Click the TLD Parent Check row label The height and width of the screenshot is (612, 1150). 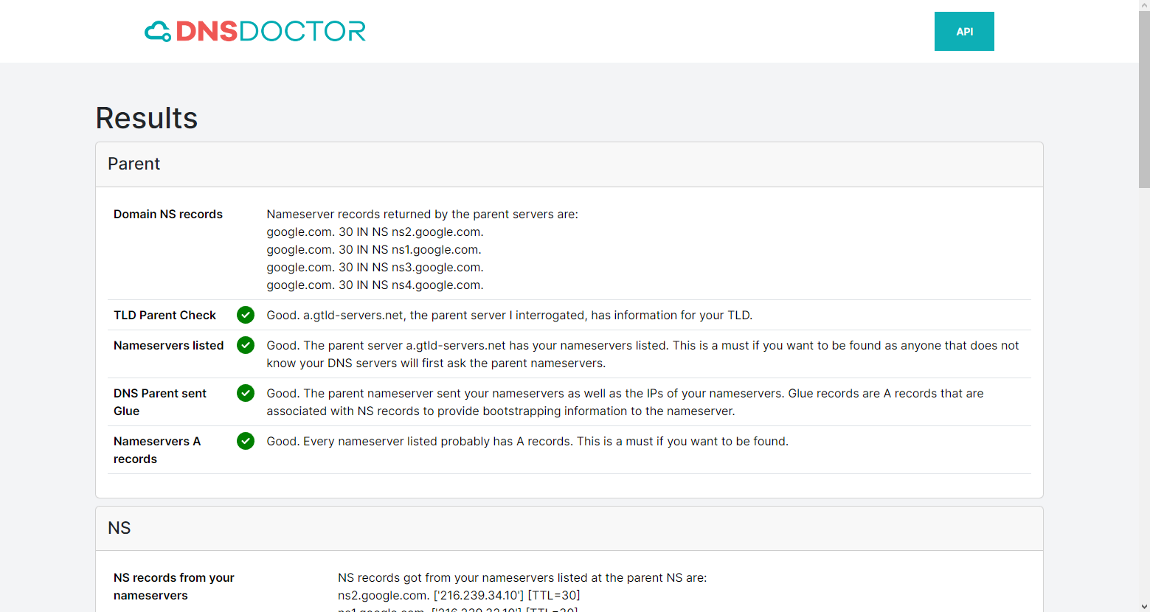click(164, 315)
